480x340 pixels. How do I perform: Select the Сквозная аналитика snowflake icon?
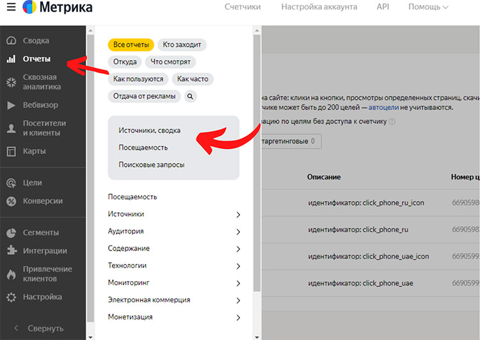tap(11, 82)
